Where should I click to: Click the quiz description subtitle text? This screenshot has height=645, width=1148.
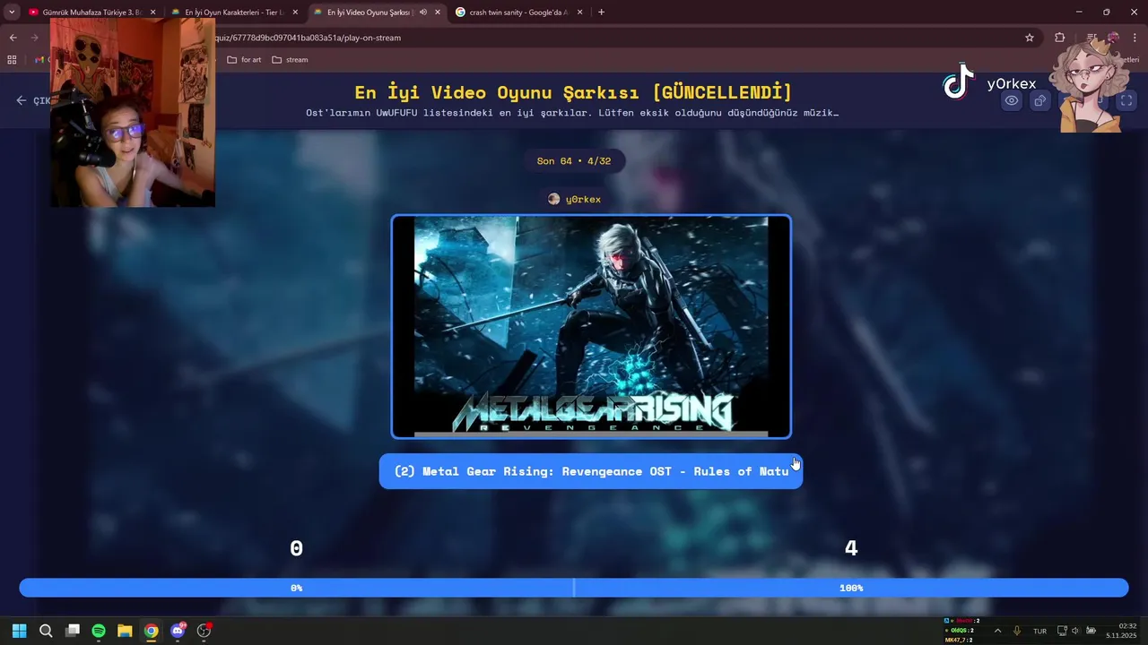(572, 113)
